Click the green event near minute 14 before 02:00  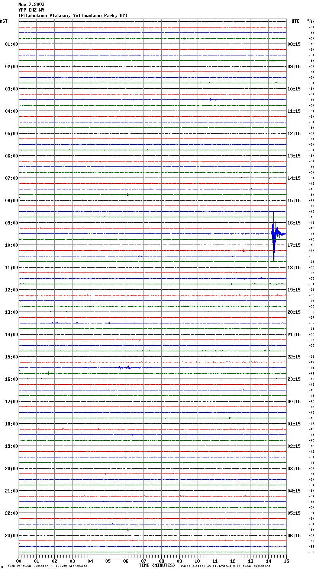(x=272, y=61)
